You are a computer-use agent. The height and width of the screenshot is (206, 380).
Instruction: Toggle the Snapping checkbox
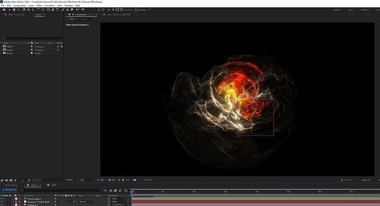pyautogui.click(x=136, y=10)
